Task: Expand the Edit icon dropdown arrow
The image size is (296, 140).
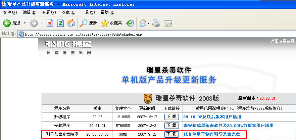Action: [x=176, y=23]
